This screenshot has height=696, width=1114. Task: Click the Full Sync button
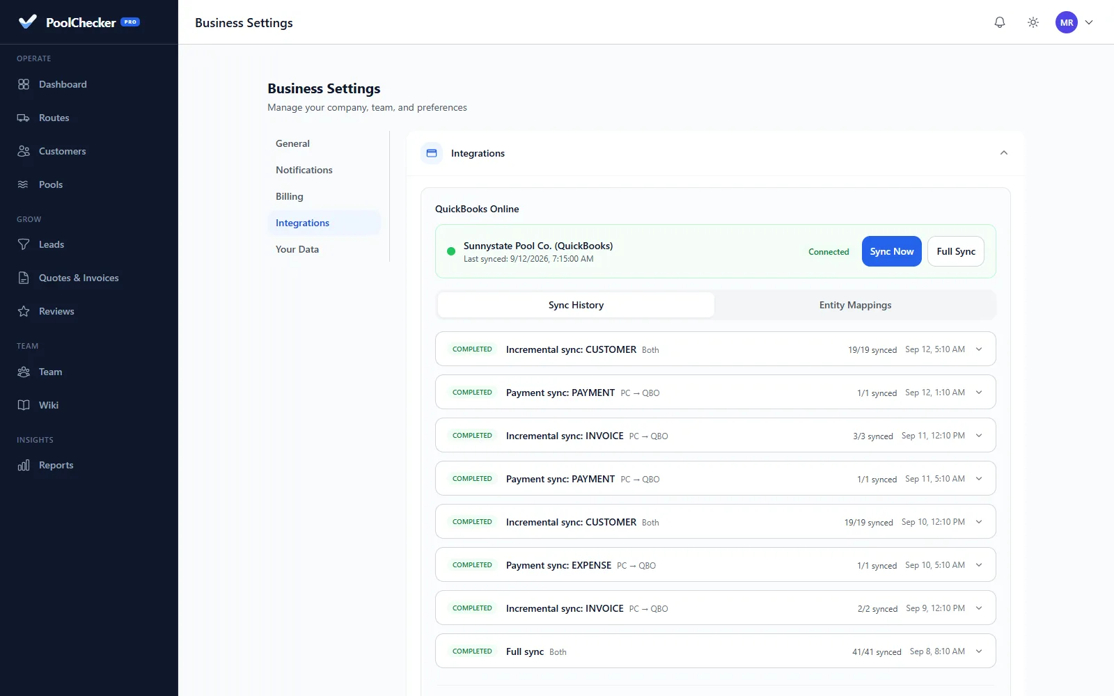click(956, 251)
